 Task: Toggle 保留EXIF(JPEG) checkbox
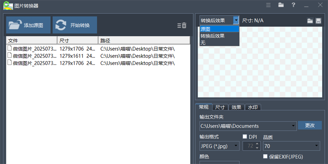click(x=265, y=156)
